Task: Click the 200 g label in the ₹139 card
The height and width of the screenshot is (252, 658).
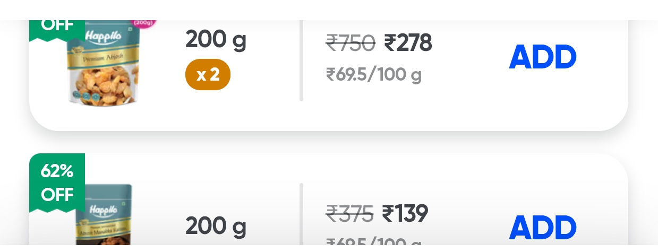Action: [216, 227]
